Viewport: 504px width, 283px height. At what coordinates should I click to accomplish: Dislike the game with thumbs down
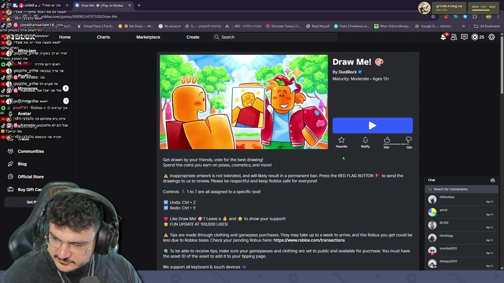(409, 140)
